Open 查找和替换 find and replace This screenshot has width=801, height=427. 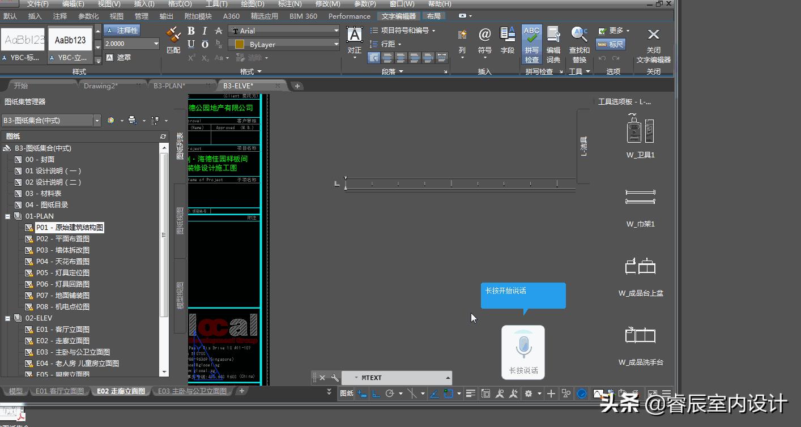click(579, 36)
